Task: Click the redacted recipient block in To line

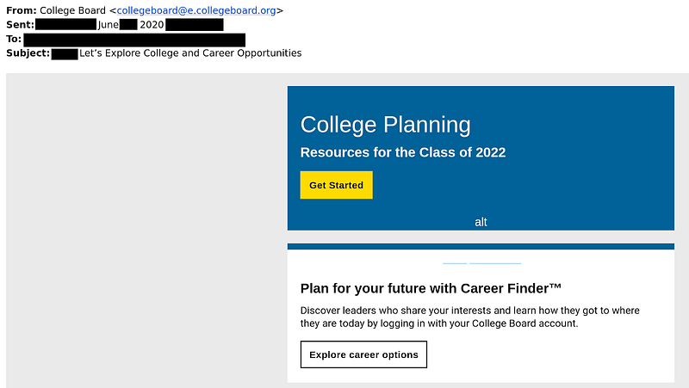Action: [134, 40]
